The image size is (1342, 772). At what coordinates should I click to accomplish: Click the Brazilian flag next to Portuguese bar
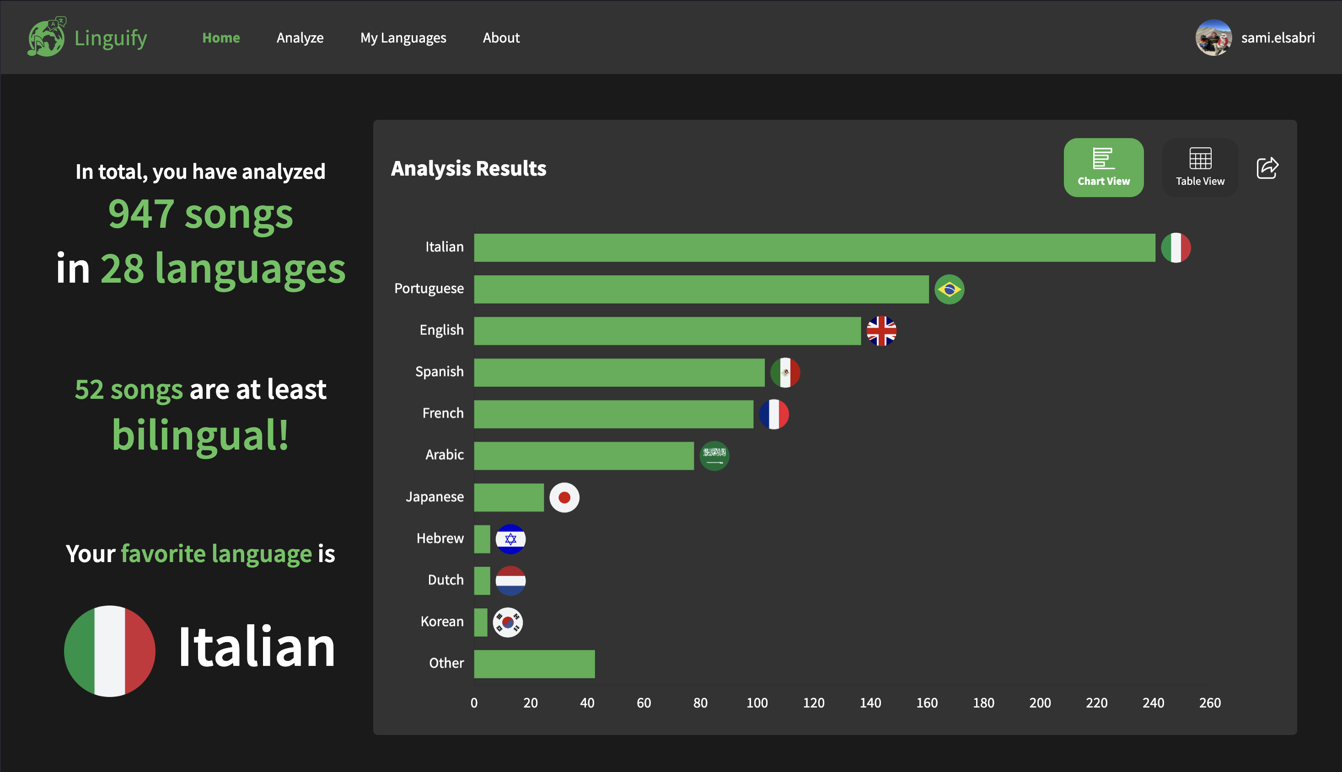(x=949, y=289)
